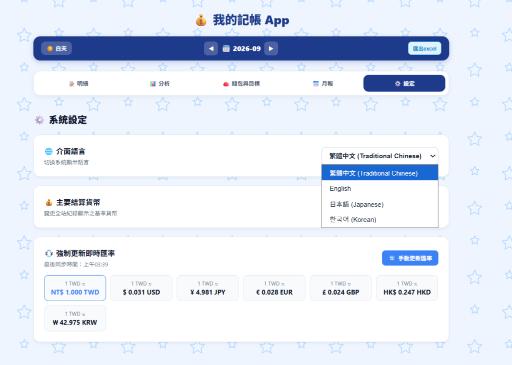Click the money bag icon beside 主要結算貨幣
The height and width of the screenshot is (365, 512).
pyautogui.click(x=49, y=203)
